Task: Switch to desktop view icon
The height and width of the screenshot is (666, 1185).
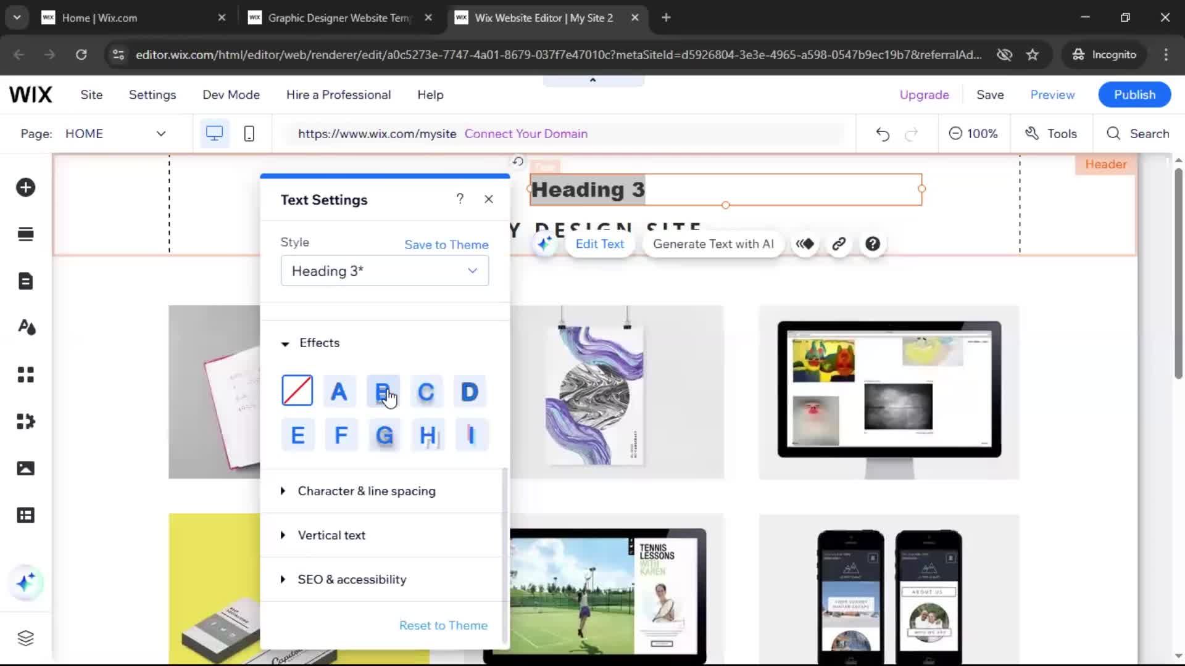Action: tap(214, 134)
